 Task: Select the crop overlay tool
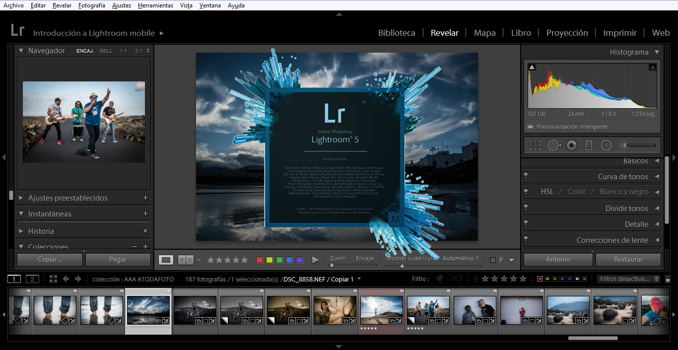(535, 145)
